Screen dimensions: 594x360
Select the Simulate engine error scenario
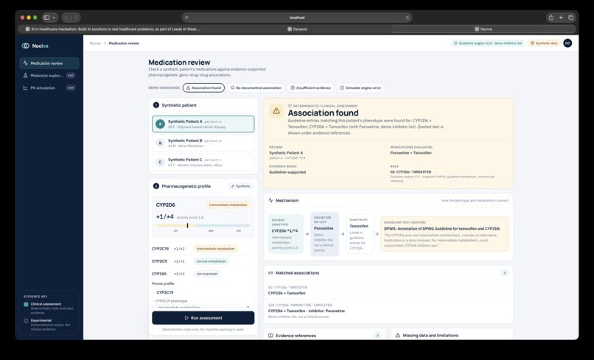coord(360,88)
